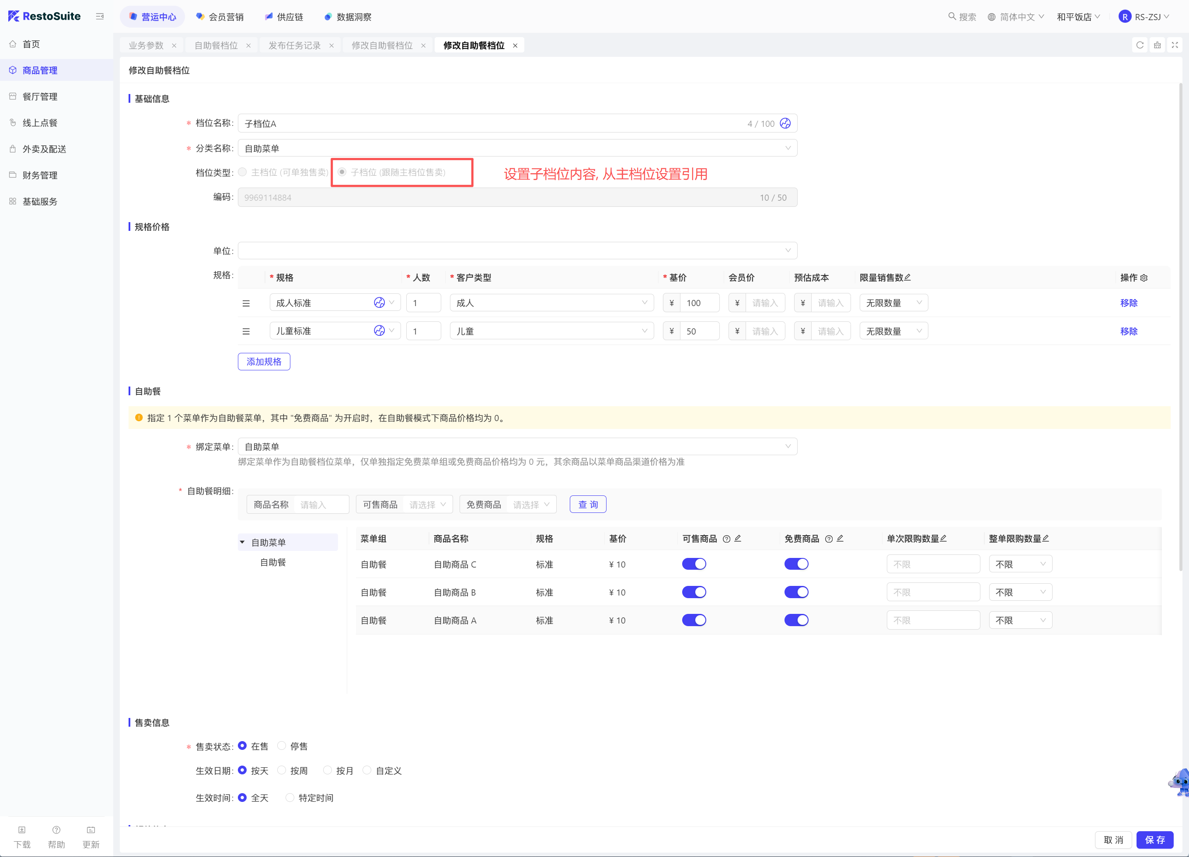Image resolution: width=1189 pixels, height=857 pixels.
Task: Open 客户类型 dropdown showing 儿童
Action: (551, 331)
